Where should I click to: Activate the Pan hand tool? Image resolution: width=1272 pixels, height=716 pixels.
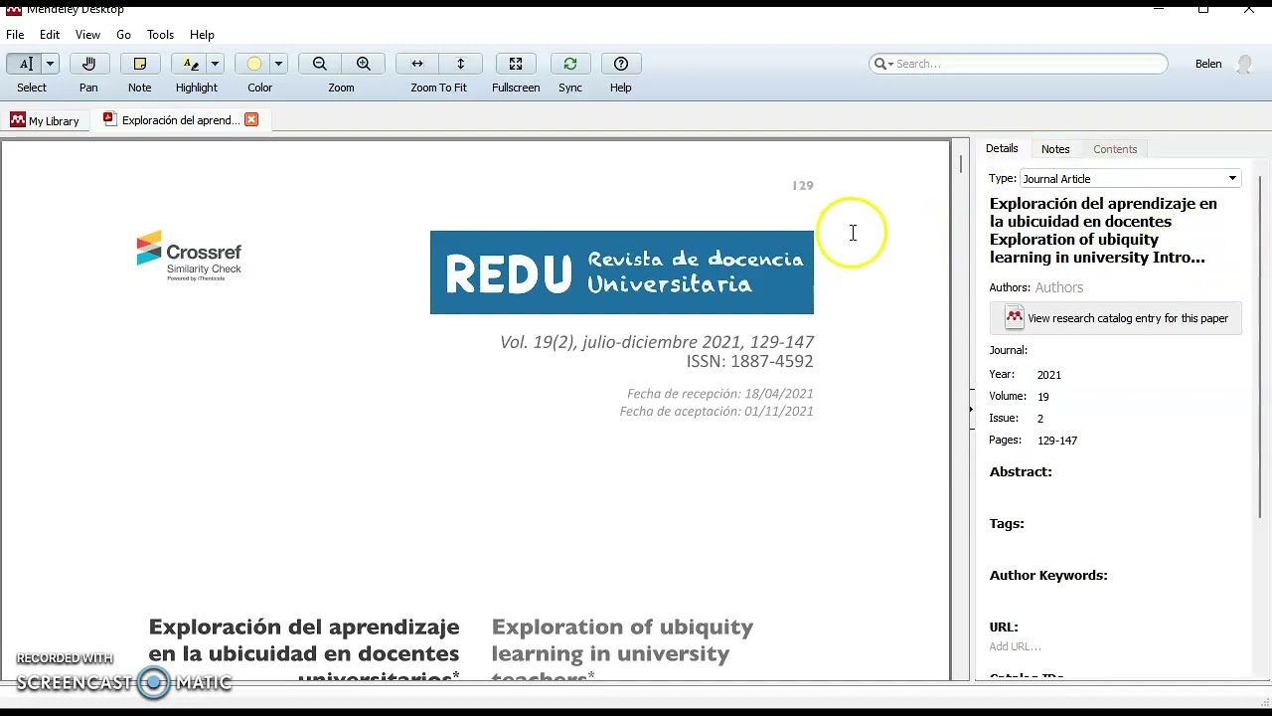tap(88, 64)
